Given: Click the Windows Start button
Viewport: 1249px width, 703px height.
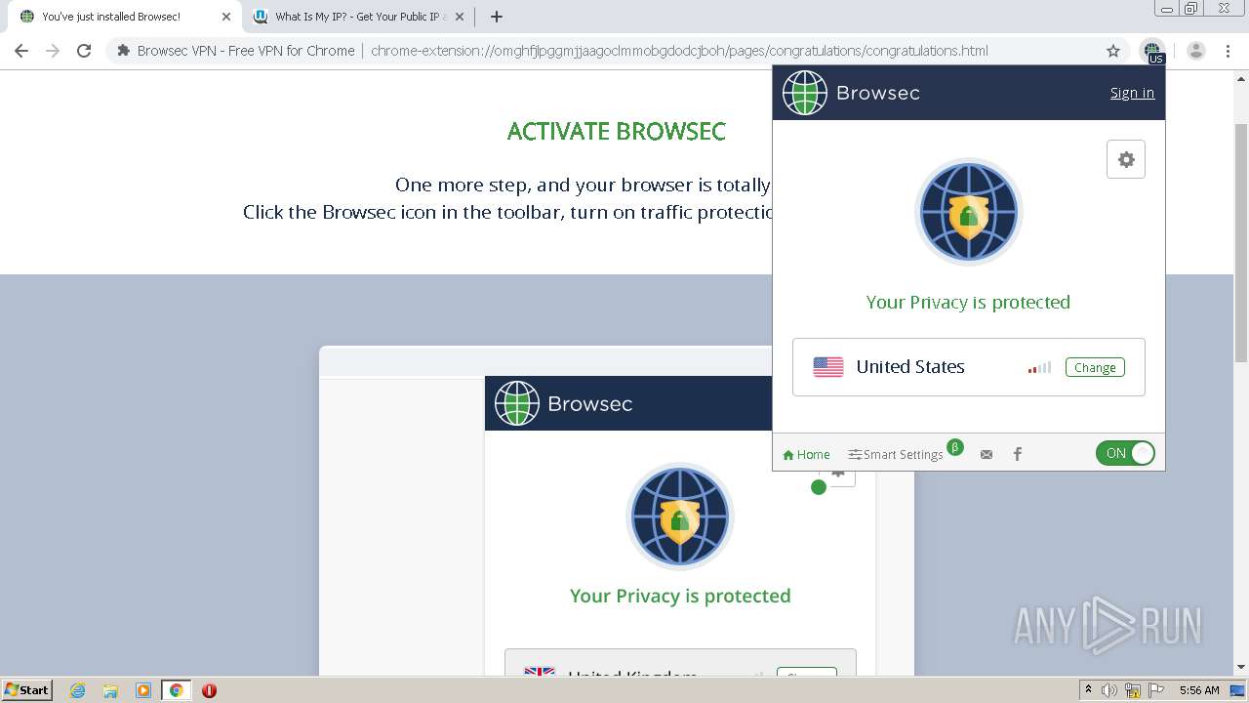Looking at the screenshot, I should (27, 690).
